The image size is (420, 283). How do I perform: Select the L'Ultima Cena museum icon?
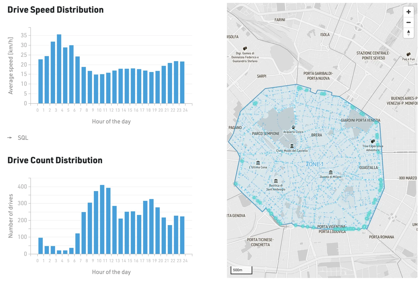pyautogui.click(x=258, y=163)
